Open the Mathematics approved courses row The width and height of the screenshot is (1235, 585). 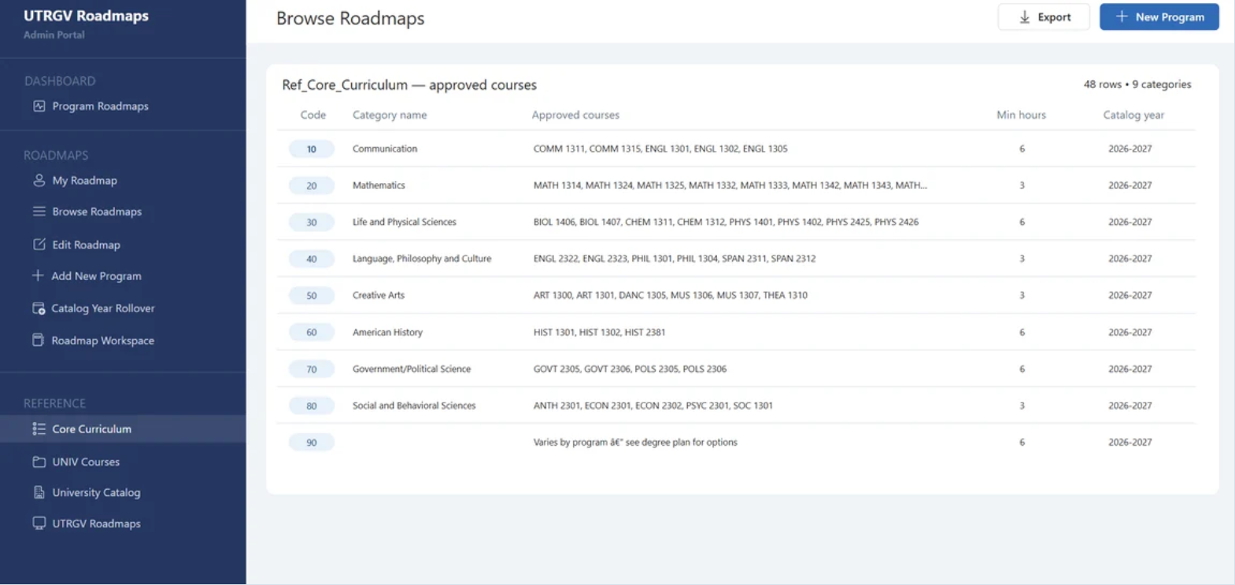click(x=736, y=186)
